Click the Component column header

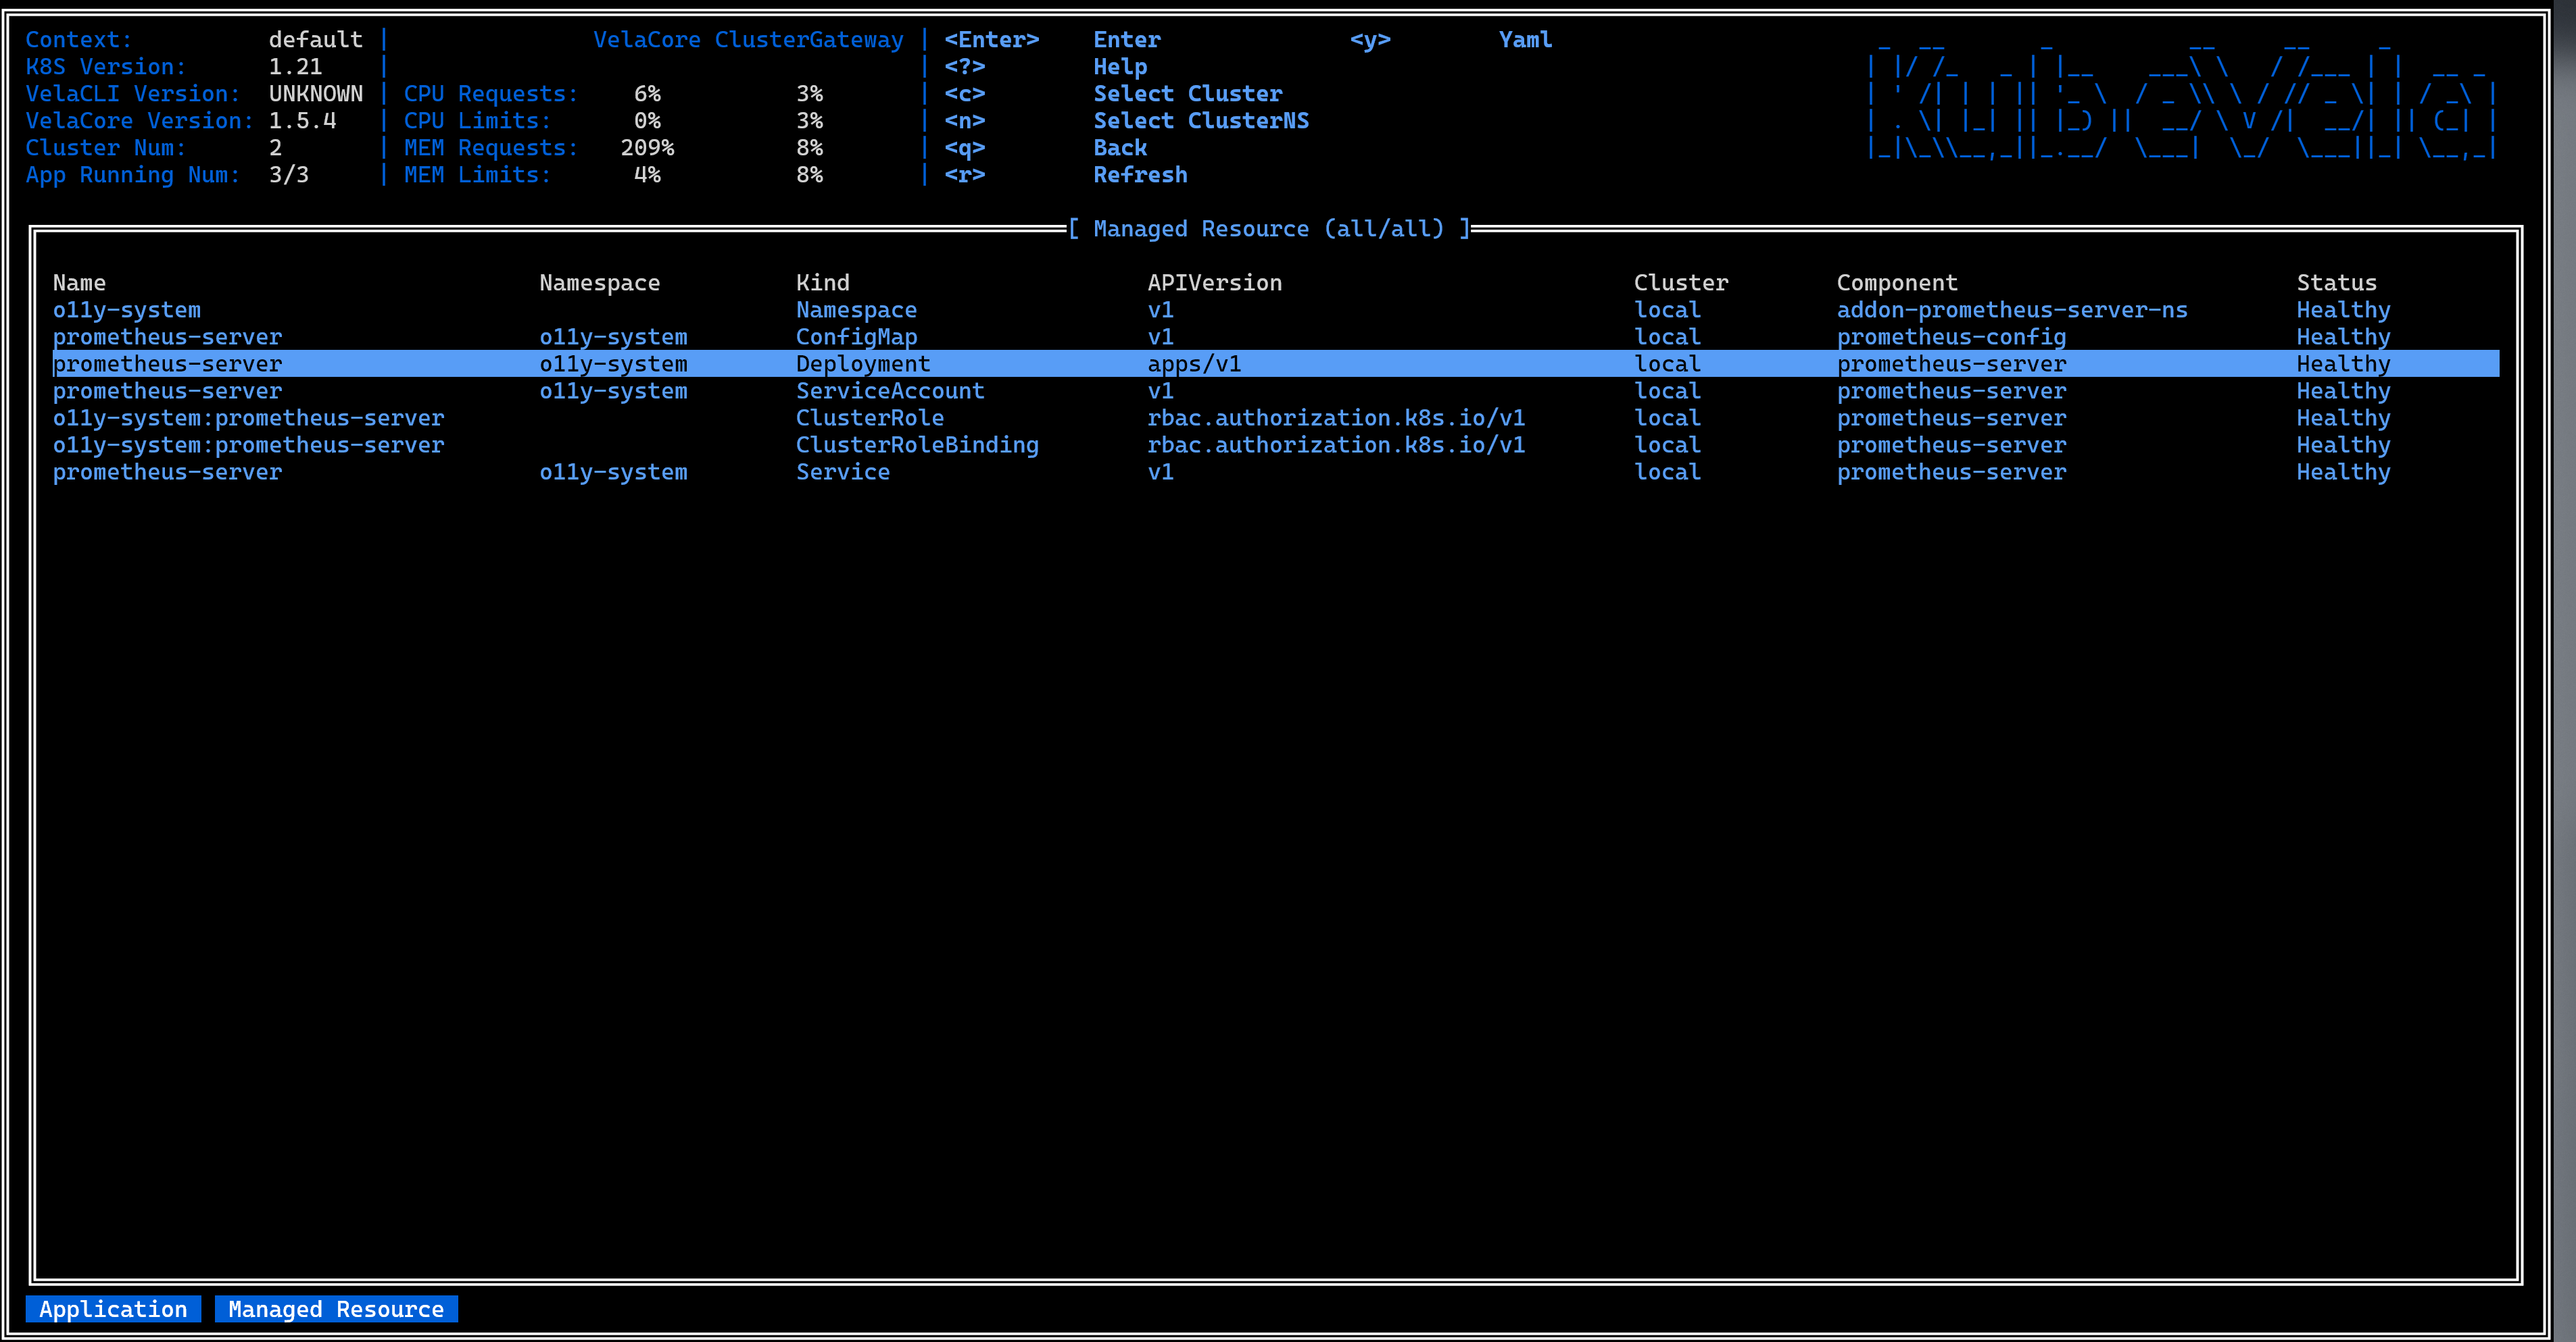click(1897, 283)
